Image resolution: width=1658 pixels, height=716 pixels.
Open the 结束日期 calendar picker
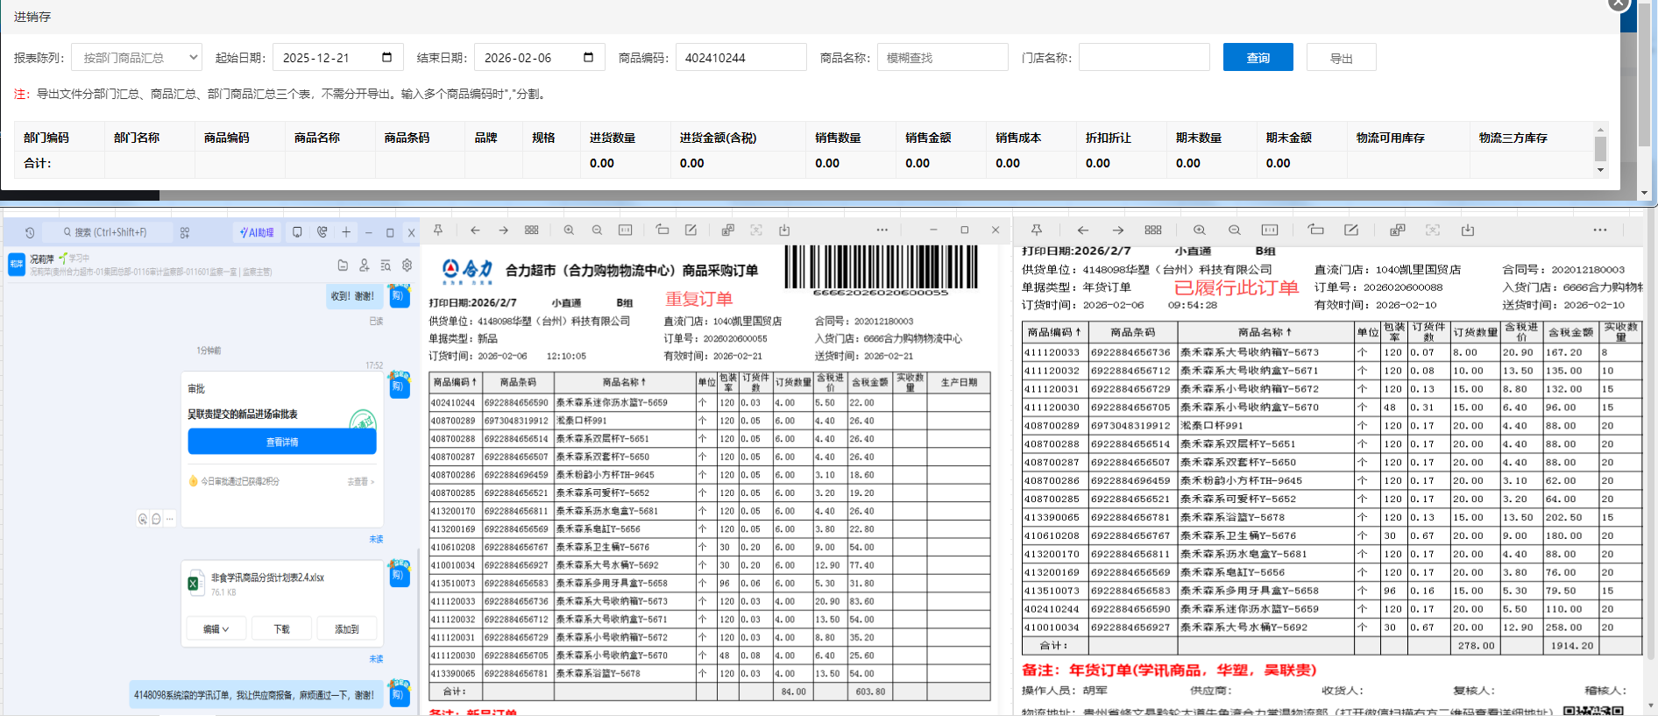click(x=588, y=58)
